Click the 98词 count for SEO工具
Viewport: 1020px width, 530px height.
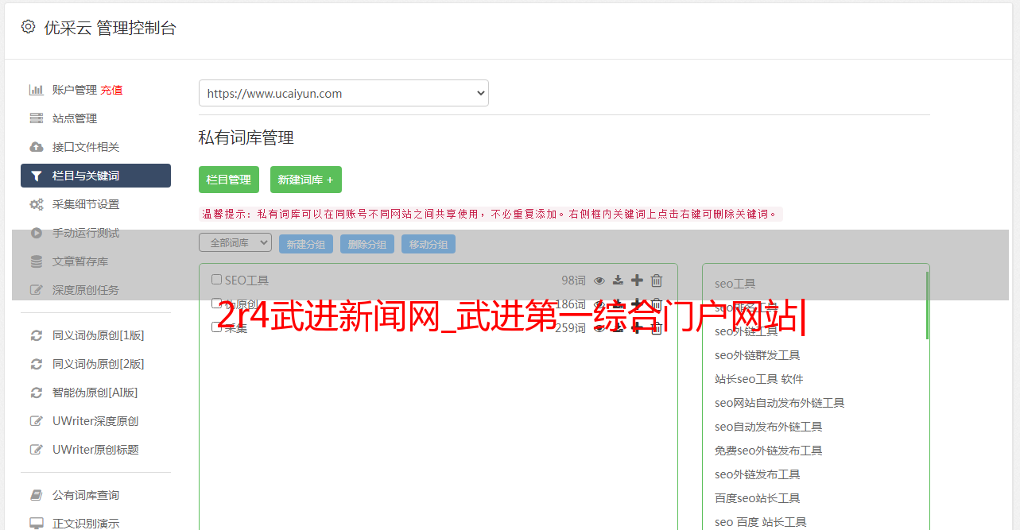pos(573,280)
